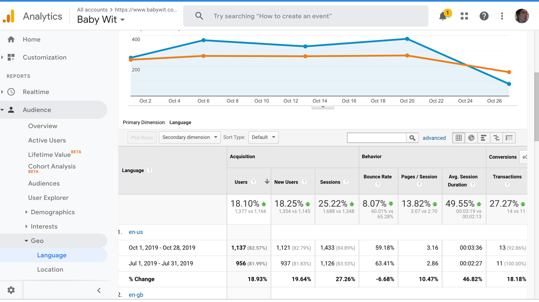Sort by Users descending arrow
This screenshot has height=302, width=539.
click(267, 182)
